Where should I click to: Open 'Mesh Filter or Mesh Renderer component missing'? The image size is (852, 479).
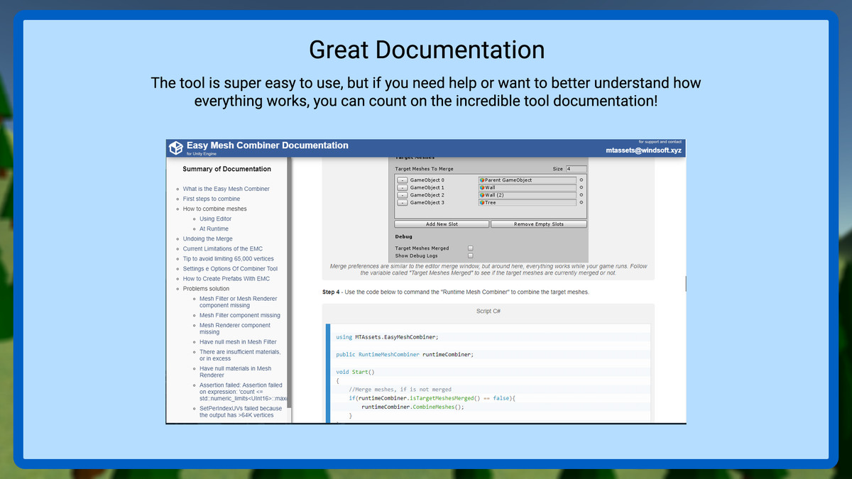(239, 302)
